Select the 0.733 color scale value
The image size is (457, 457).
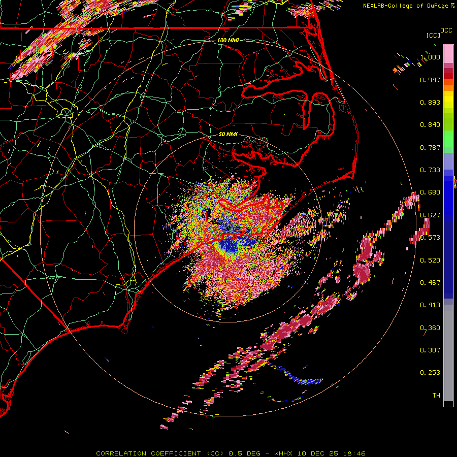[430, 170]
